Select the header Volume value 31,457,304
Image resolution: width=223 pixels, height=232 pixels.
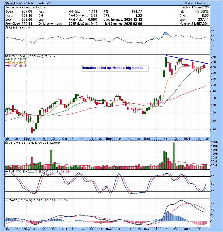tap(200, 24)
